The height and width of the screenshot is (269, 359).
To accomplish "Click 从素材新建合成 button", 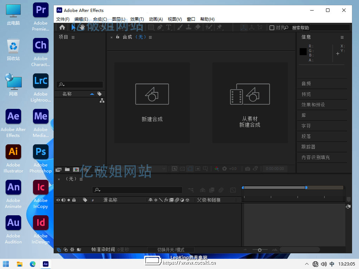I will 250,103.
